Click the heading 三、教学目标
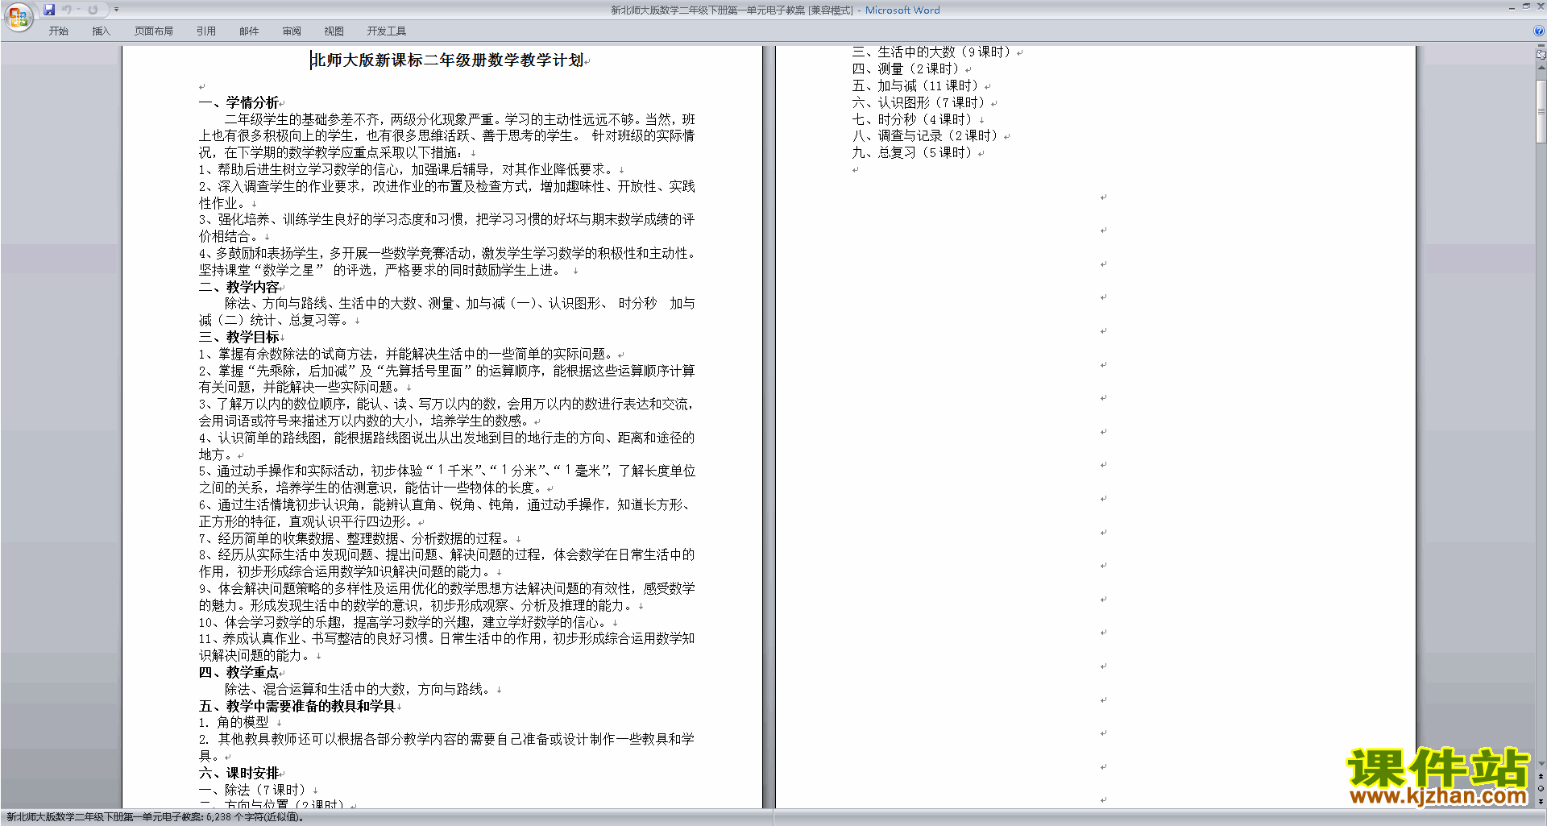 click(x=238, y=337)
